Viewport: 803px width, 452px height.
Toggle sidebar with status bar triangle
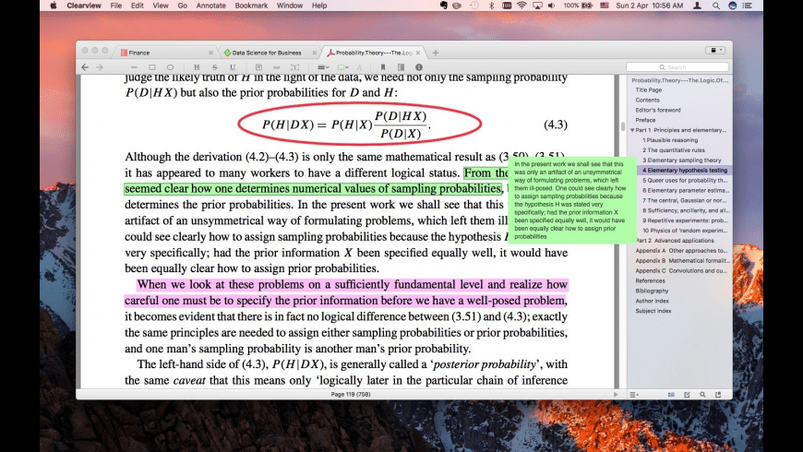click(x=616, y=395)
